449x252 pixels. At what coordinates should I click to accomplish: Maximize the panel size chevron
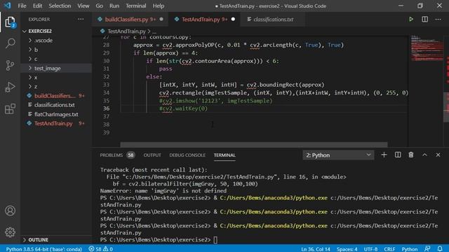click(424, 155)
